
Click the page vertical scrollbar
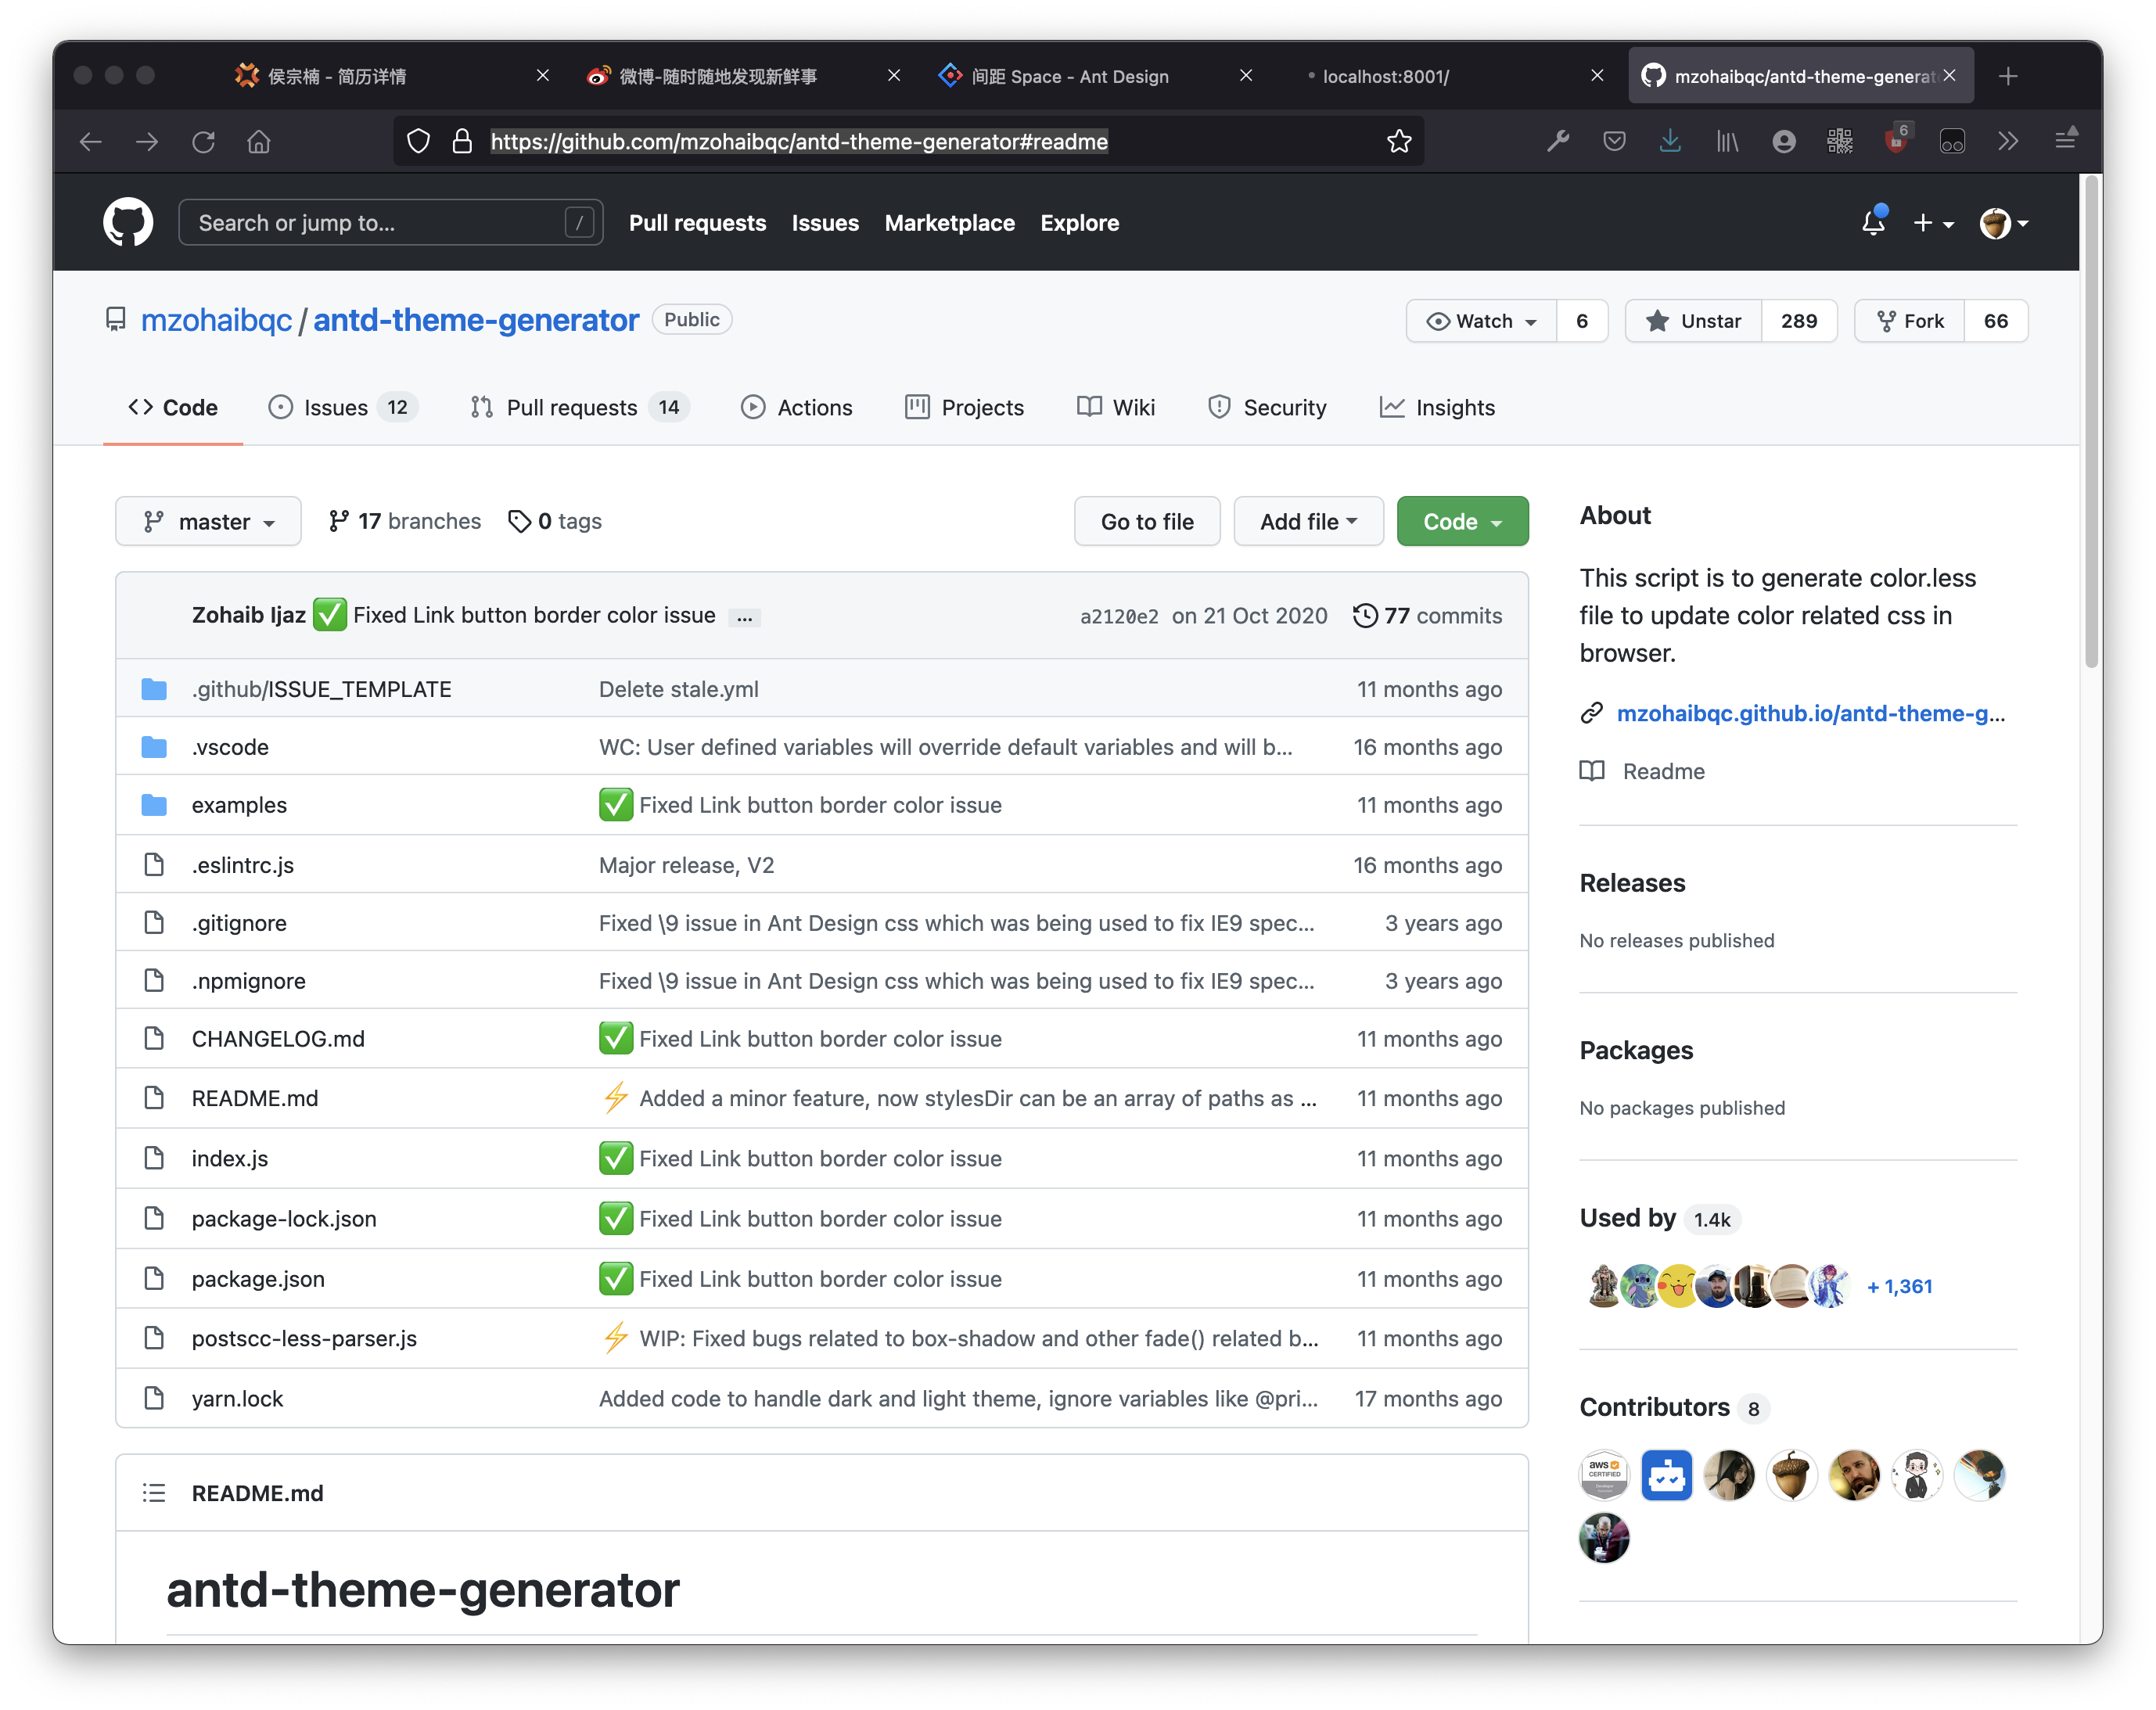tap(2091, 420)
